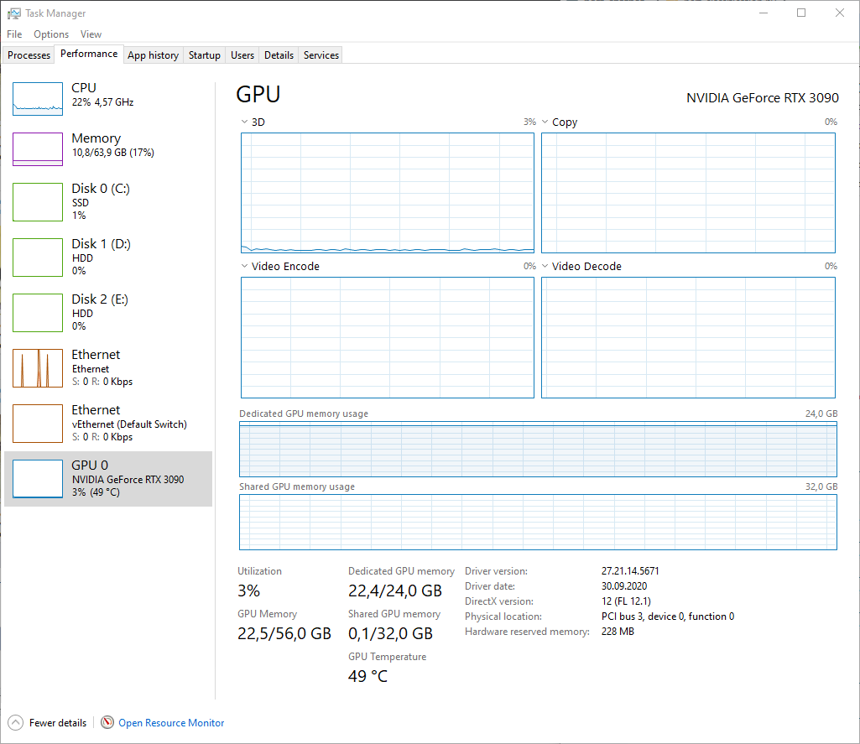Open the Options menu
860x744 pixels.
[51, 34]
